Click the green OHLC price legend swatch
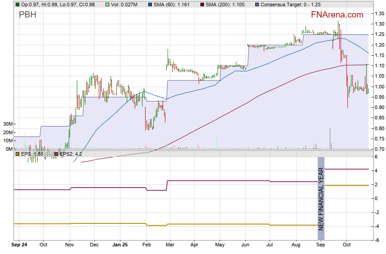Screen dimensions: 386x254 (17, 4)
